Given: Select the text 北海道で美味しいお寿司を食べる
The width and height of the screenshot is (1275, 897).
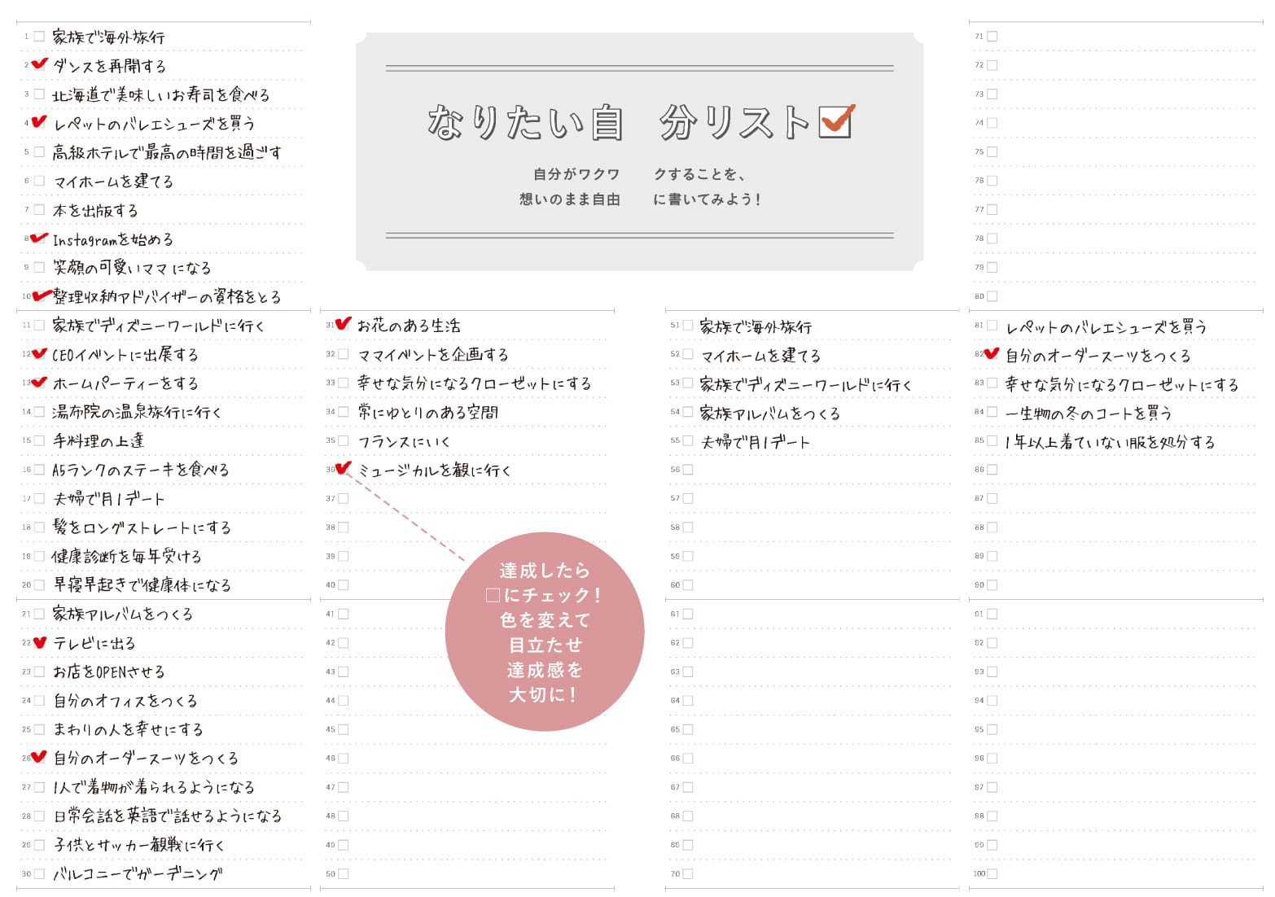Looking at the screenshot, I should [x=160, y=95].
